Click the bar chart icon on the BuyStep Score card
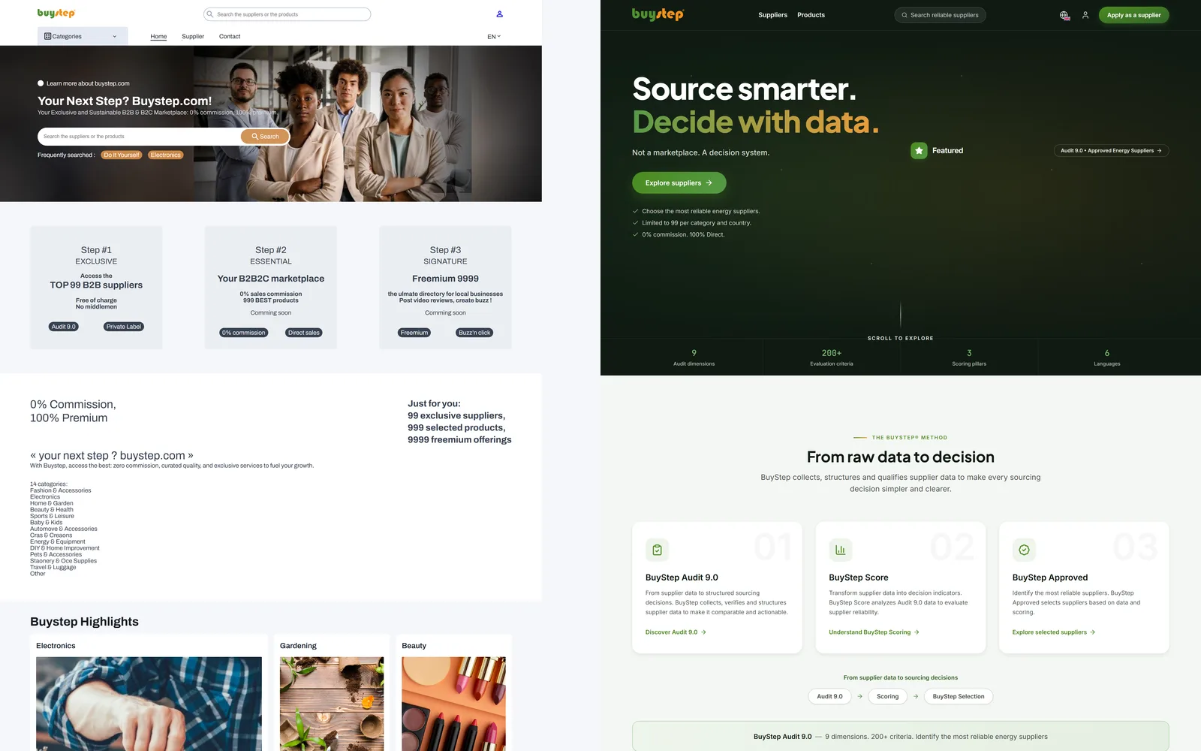 840,550
